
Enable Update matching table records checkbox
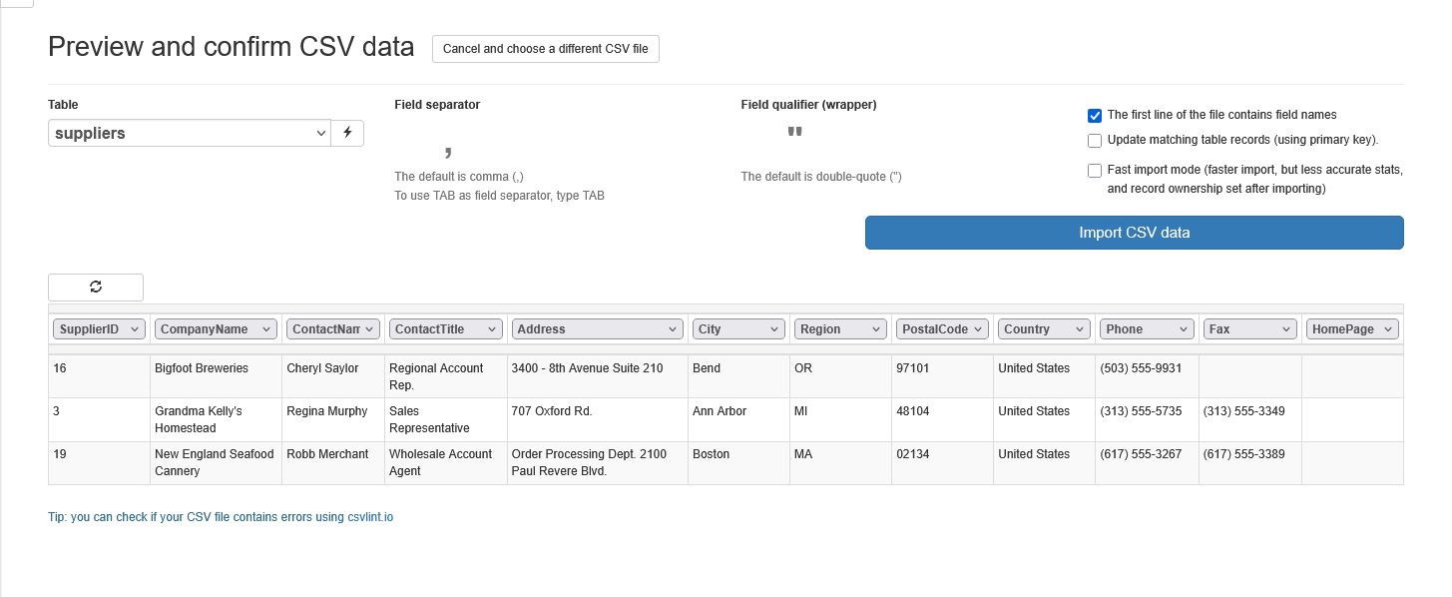point(1095,141)
